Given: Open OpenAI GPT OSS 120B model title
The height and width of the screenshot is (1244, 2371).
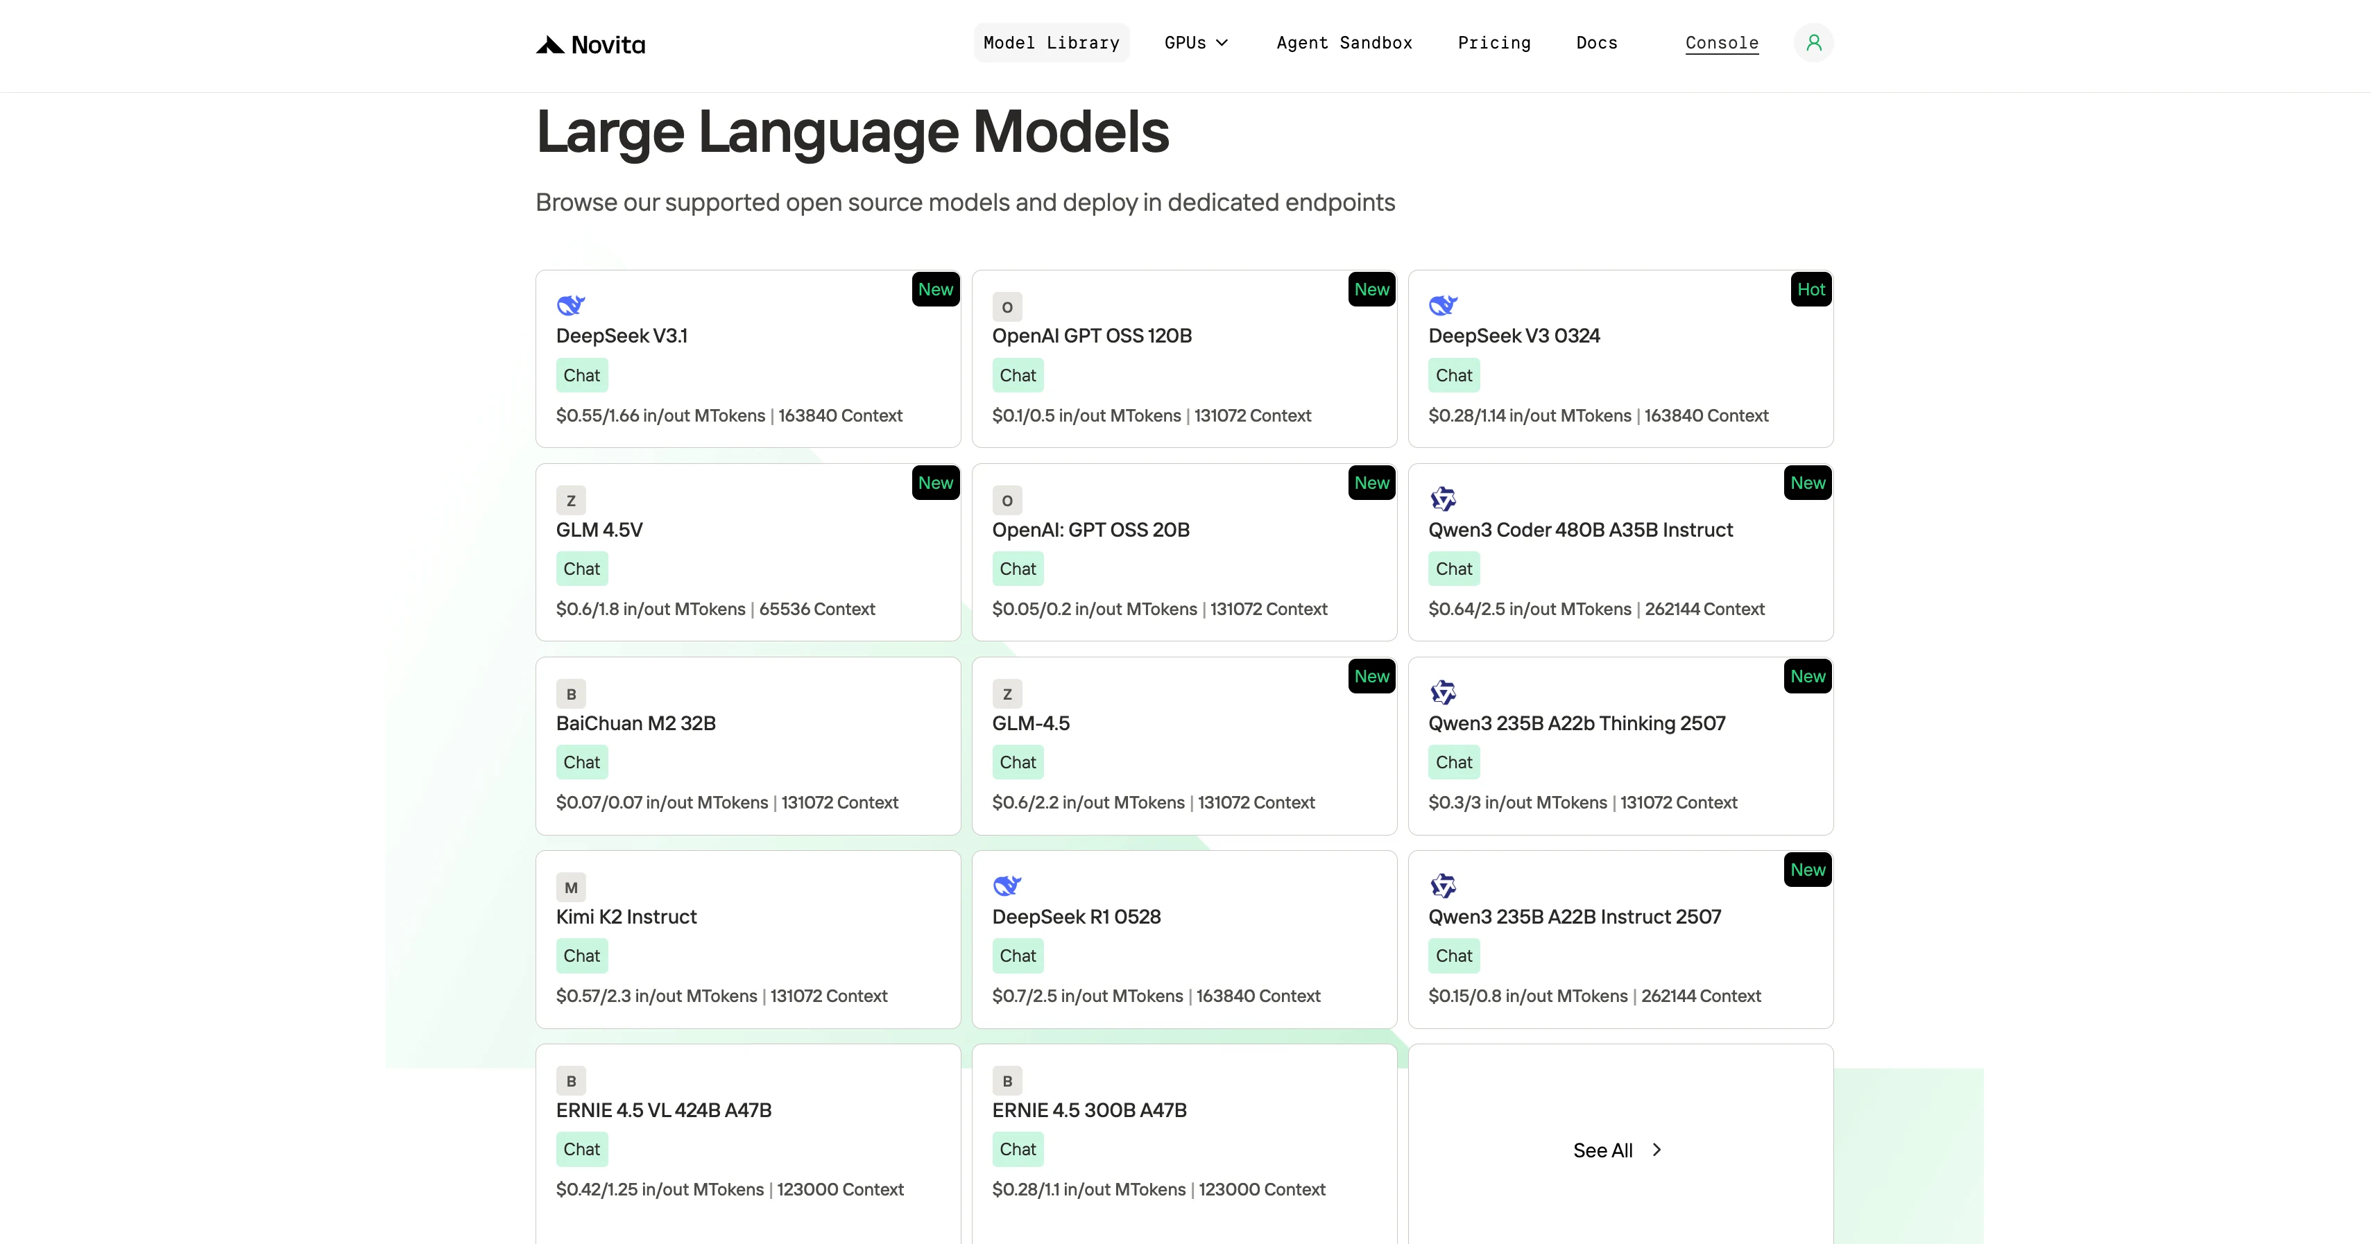Looking at the screenshot, I should click(1092, 336).
